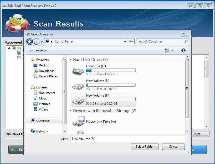Expand the root breadcrumb arrow before Computer
This screenshot has width=215, height=164.
[52, 41]
